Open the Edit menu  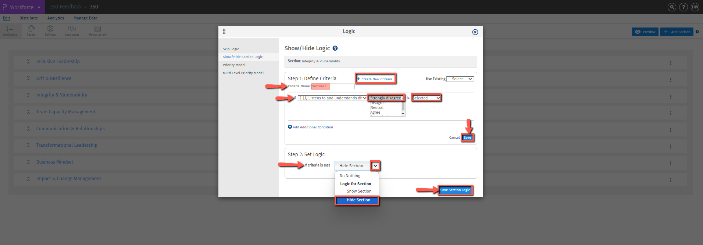[7, 18]
